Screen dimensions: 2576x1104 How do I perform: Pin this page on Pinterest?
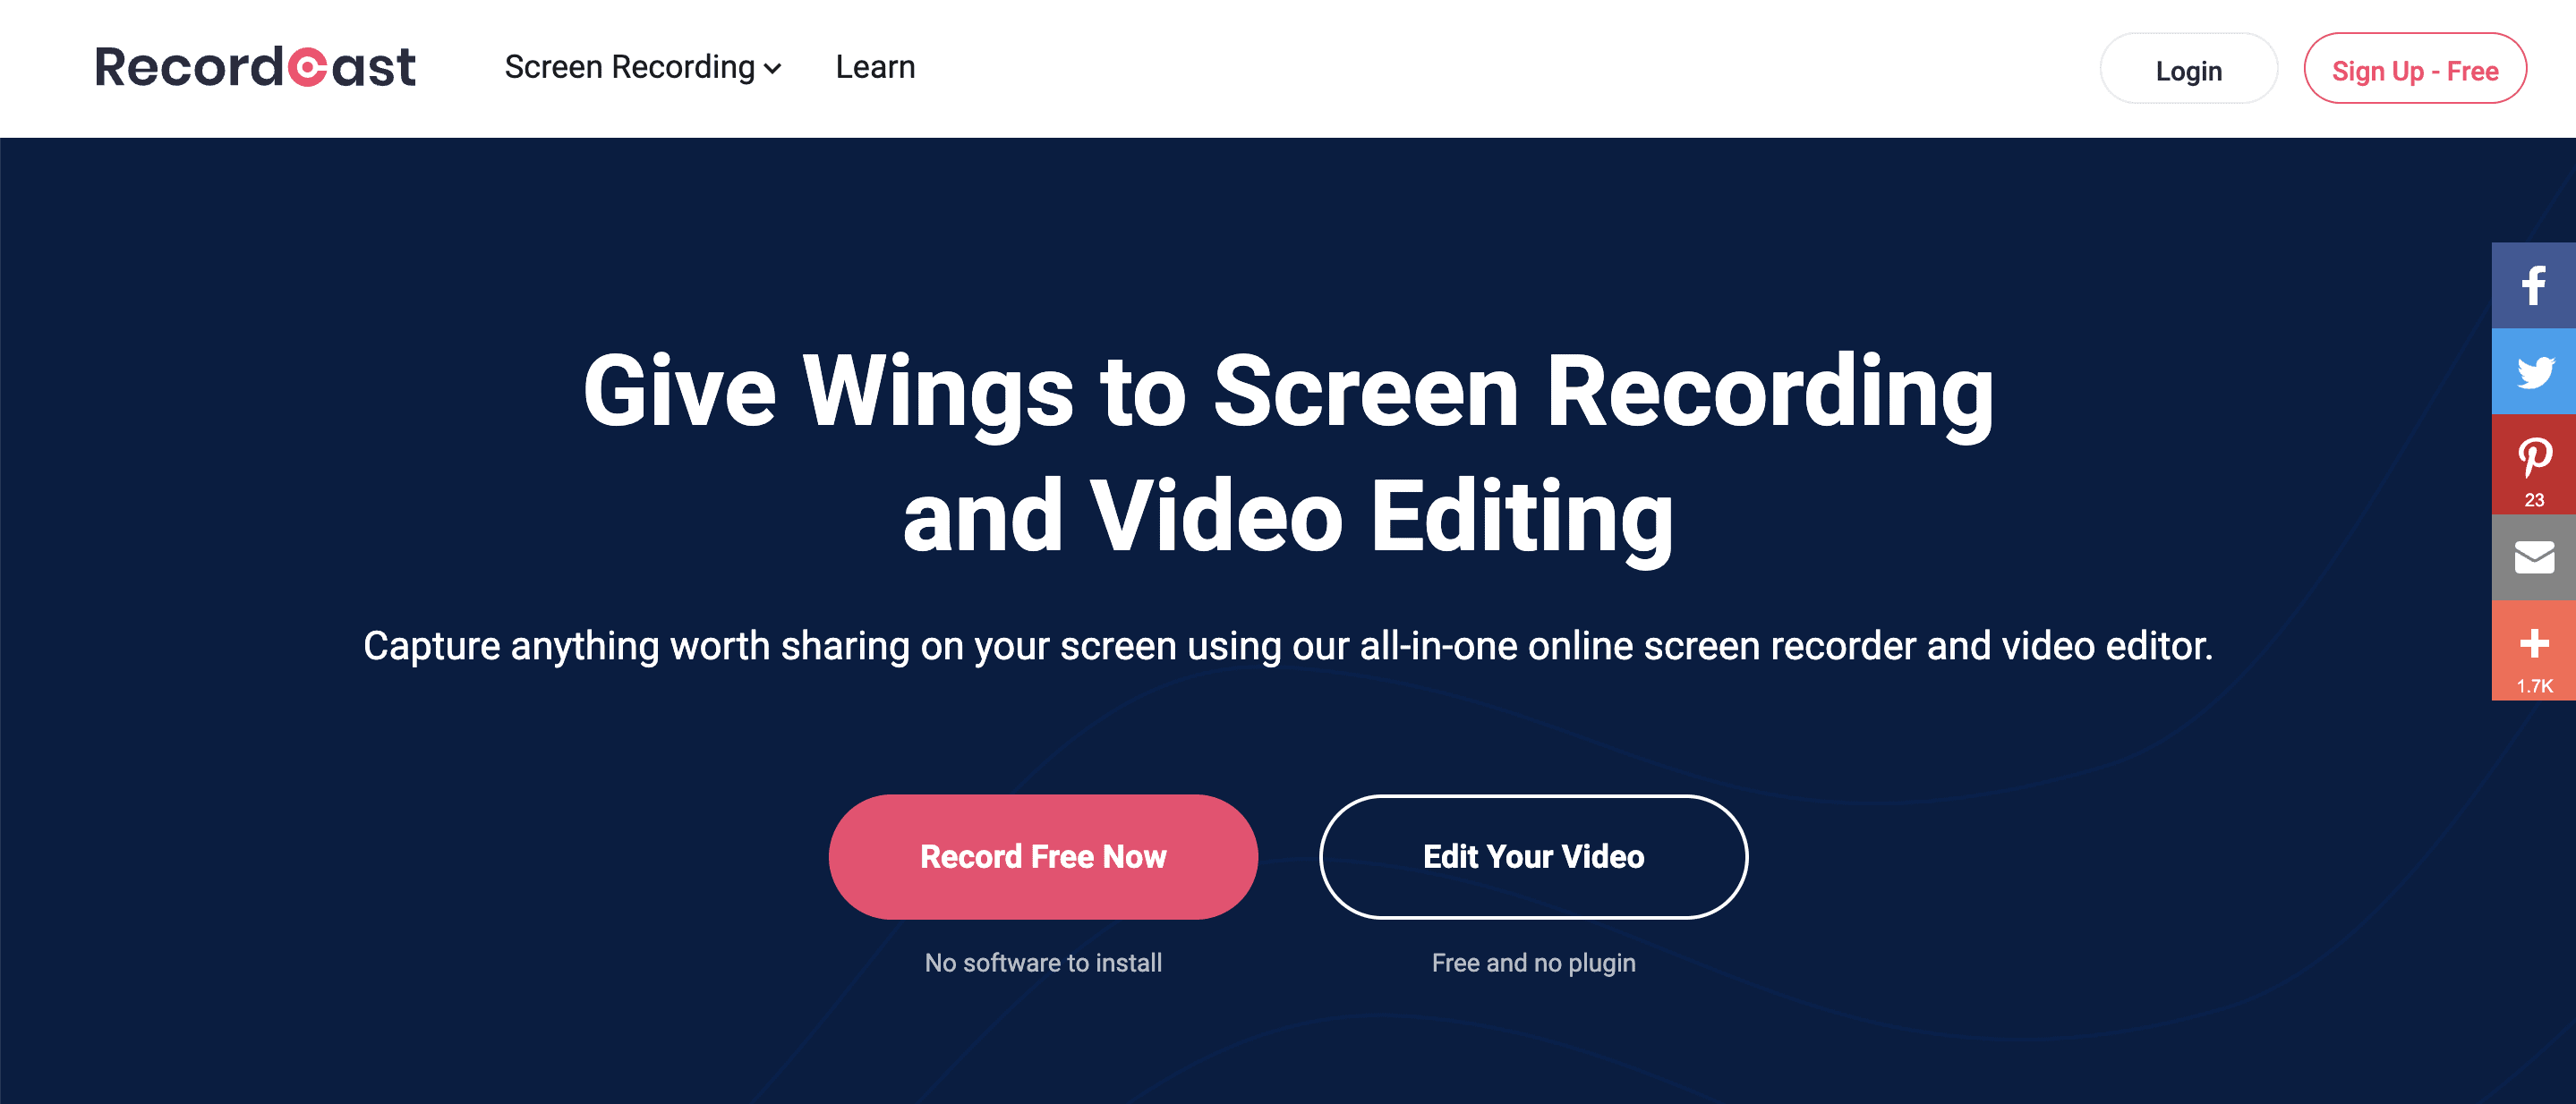click(x=2533, y=457)
